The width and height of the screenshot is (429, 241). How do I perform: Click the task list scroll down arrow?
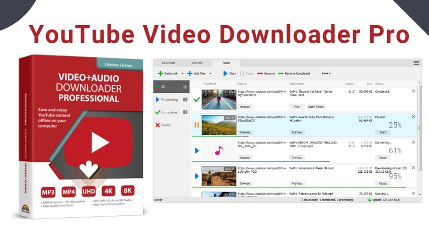[x=420, y=194]
